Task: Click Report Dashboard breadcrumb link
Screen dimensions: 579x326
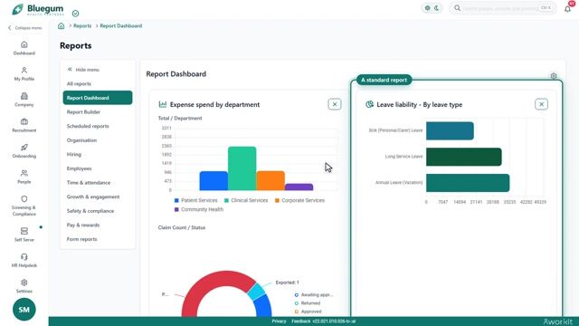Action: point(120,26)
